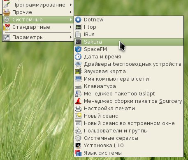Expand the Параметры submenu arrow
The width and height of the screenshot is (188, 160).
pyautogui.click(x=71, y=37)
